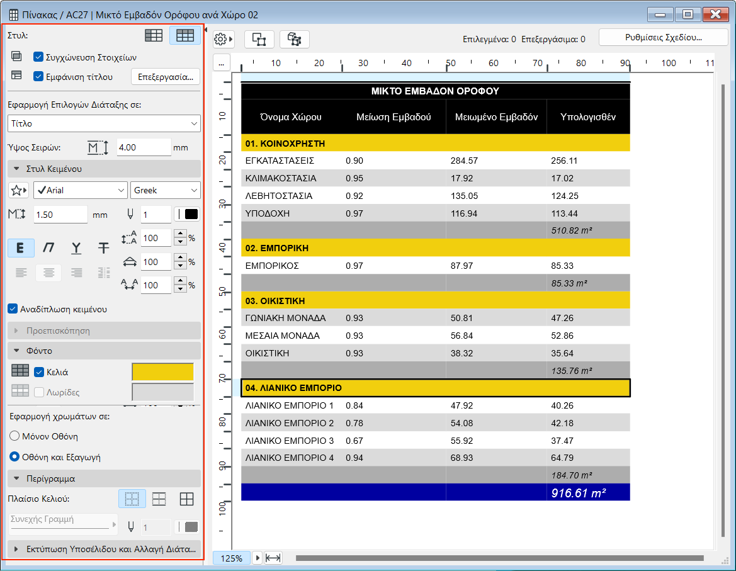Uncheck Συγχώνευση Στοιχείων checkbox
Image resolution: width=736 pixels, height=571 pixels.
pos(38,57)
